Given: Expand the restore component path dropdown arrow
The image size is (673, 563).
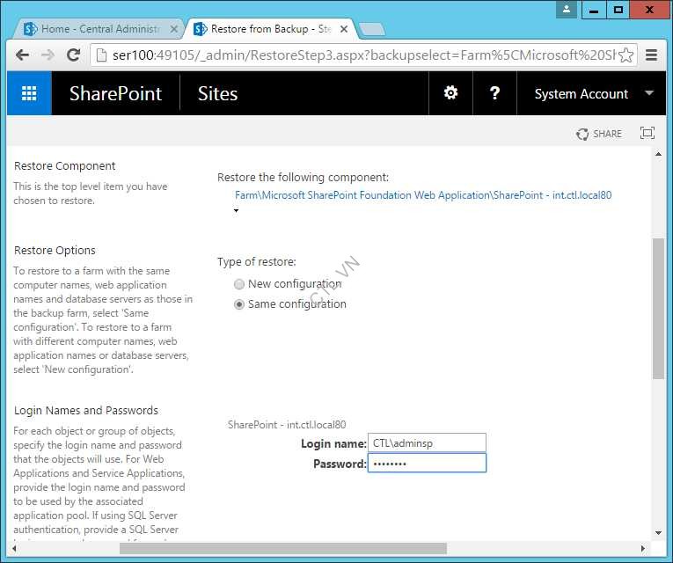Looking at the screenshot, I should coord(236,211).
